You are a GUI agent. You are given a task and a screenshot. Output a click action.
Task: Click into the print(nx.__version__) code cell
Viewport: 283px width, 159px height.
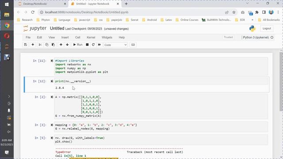161,81
